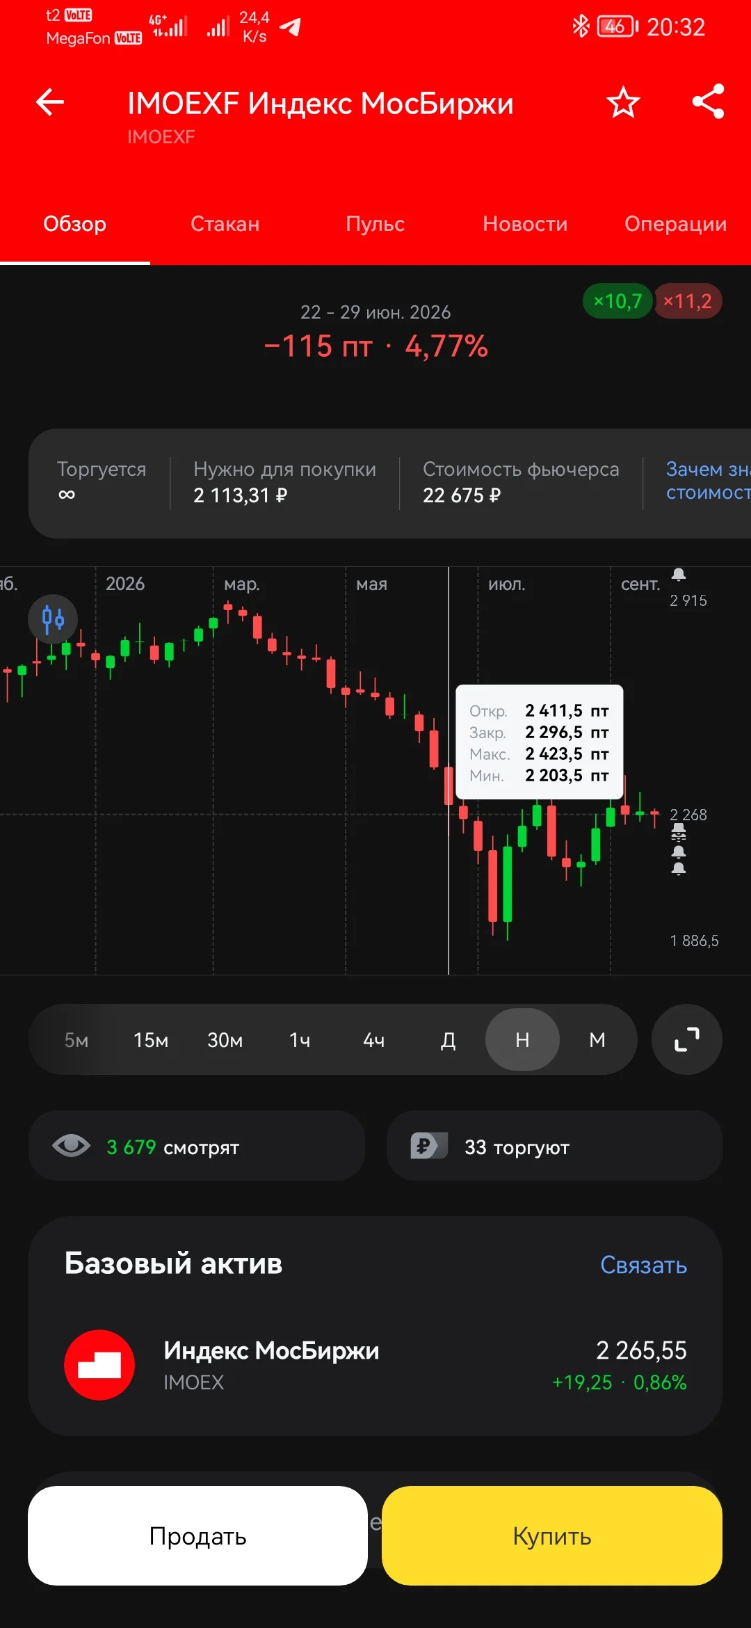
Task: Open the Зачем знать стоимость link
Action: coord(709,481)
